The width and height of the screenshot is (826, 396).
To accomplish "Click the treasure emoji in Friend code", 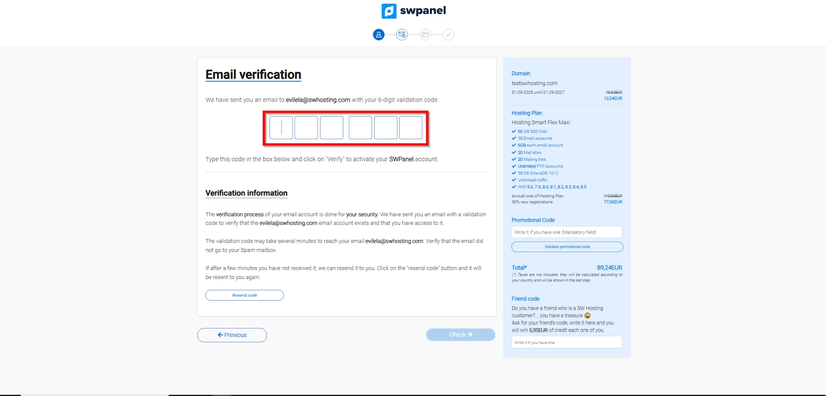I will pyautogui.click(x=587, y=316).
